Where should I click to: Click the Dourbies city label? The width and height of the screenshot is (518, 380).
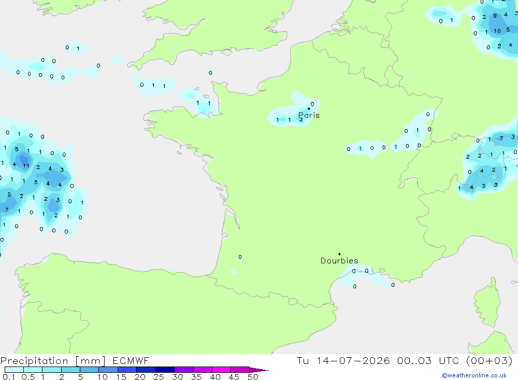click(339, 261)
